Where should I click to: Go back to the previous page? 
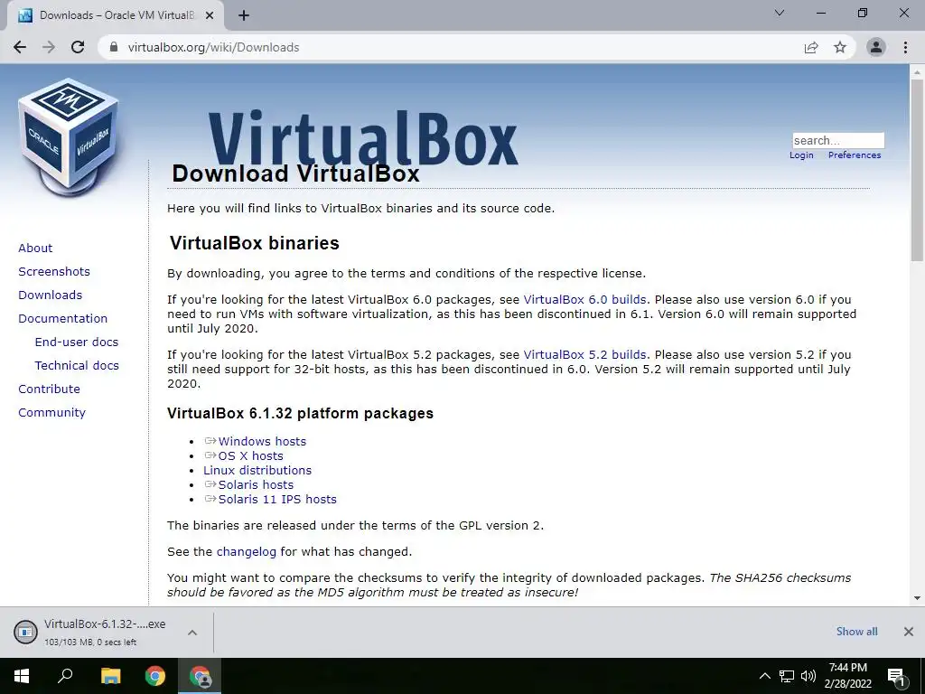pyautogui.click(x=20, y=47)
